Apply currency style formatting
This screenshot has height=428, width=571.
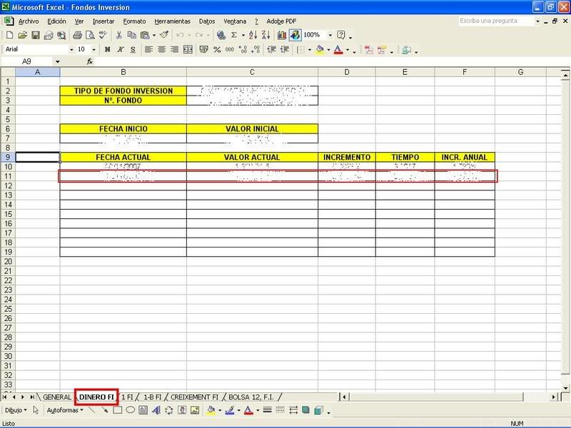[204, 49]
